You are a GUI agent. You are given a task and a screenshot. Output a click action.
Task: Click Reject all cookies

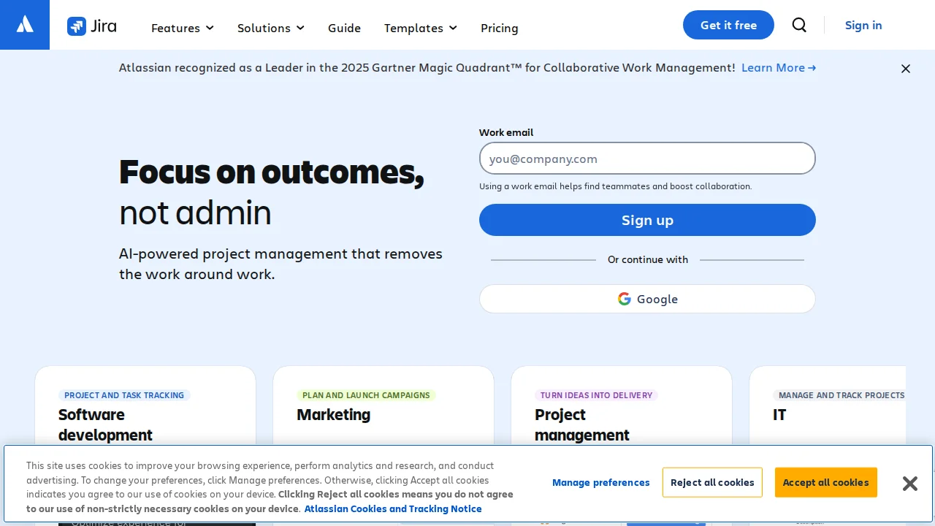pos(712,482)
